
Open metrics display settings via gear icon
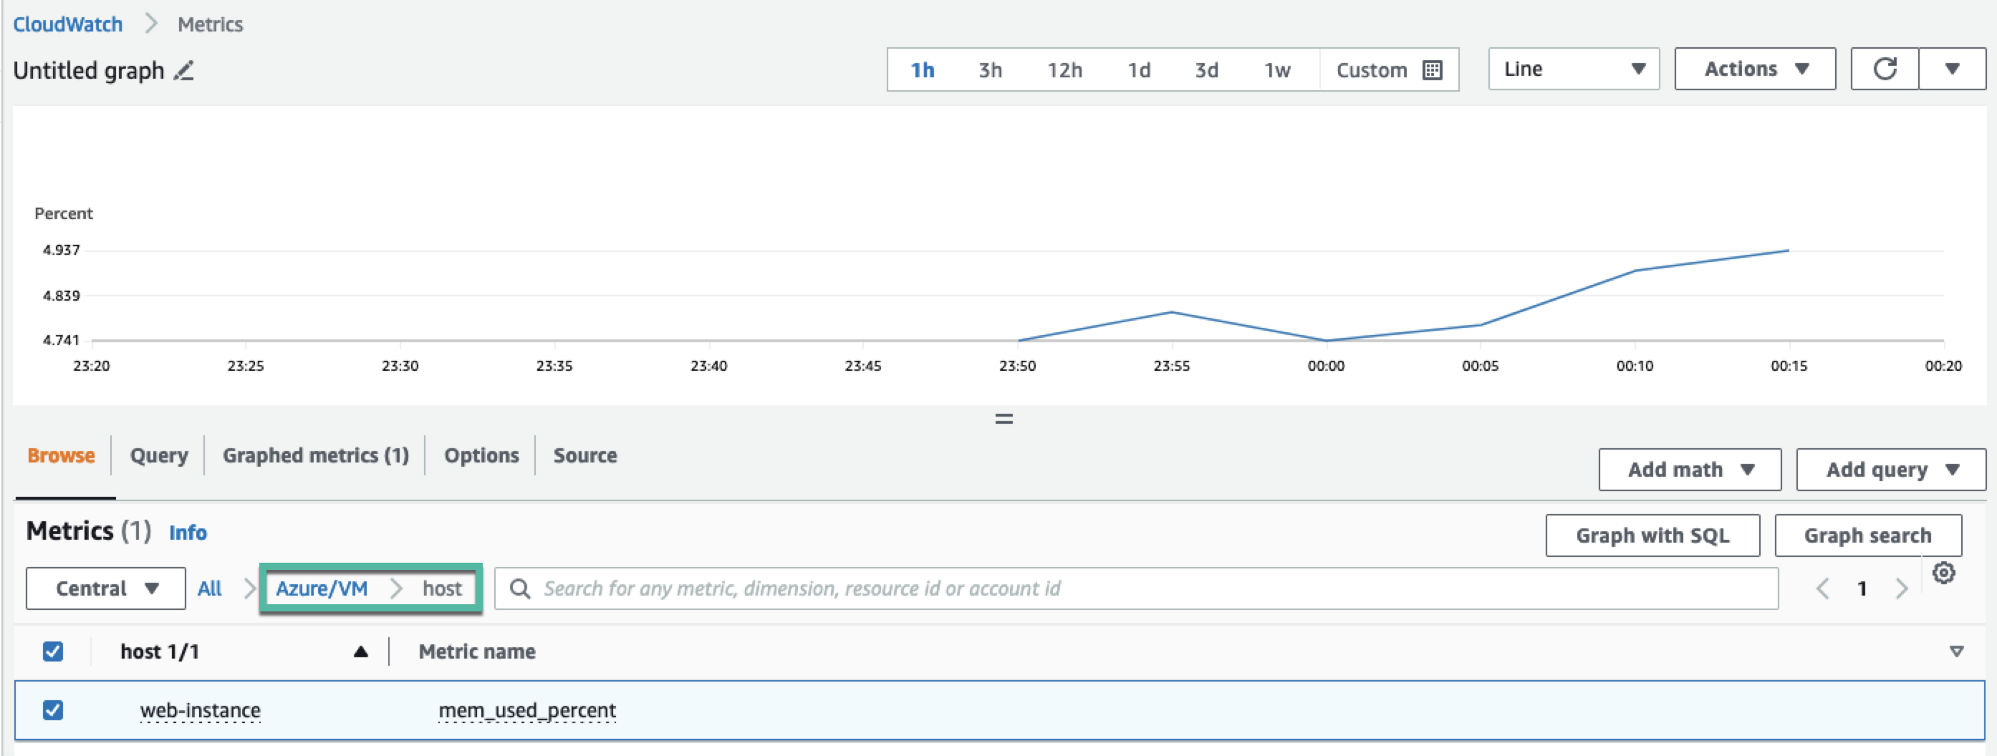coord(1945,573)
